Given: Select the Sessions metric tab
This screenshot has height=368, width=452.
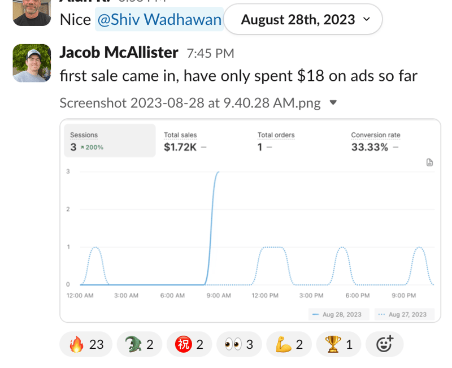Looking at the screenshot, I should (110, 141).
